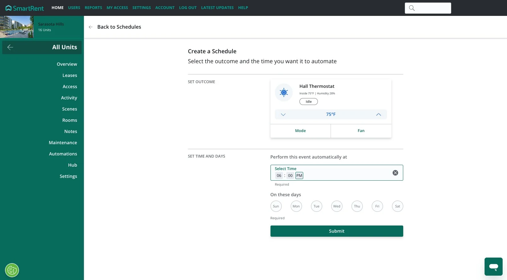The height and width of the screenshot is (280, 507).
Task: Toggle Saturday in the days selector
Action: (397, 206)
